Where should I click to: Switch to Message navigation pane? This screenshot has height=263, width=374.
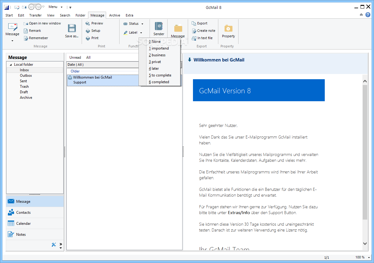coord(35,202)
